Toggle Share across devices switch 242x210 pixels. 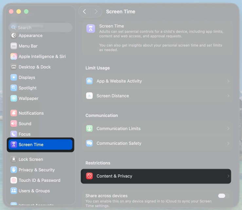[x=222, y=196]
